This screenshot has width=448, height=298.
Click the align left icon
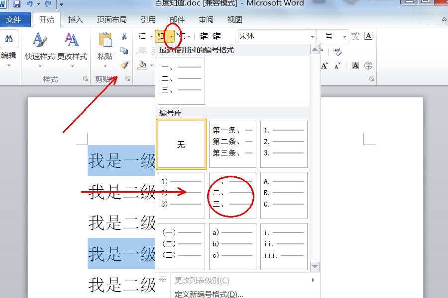tap(142, 51)
